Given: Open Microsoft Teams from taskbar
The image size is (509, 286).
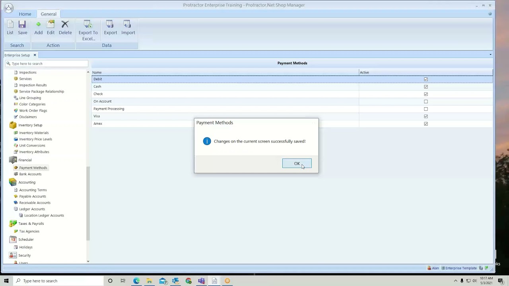Looking at the screenshot, I should point(202,281).
